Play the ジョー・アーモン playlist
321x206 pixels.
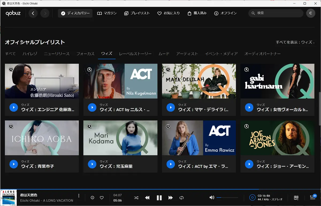pos(249,164)
